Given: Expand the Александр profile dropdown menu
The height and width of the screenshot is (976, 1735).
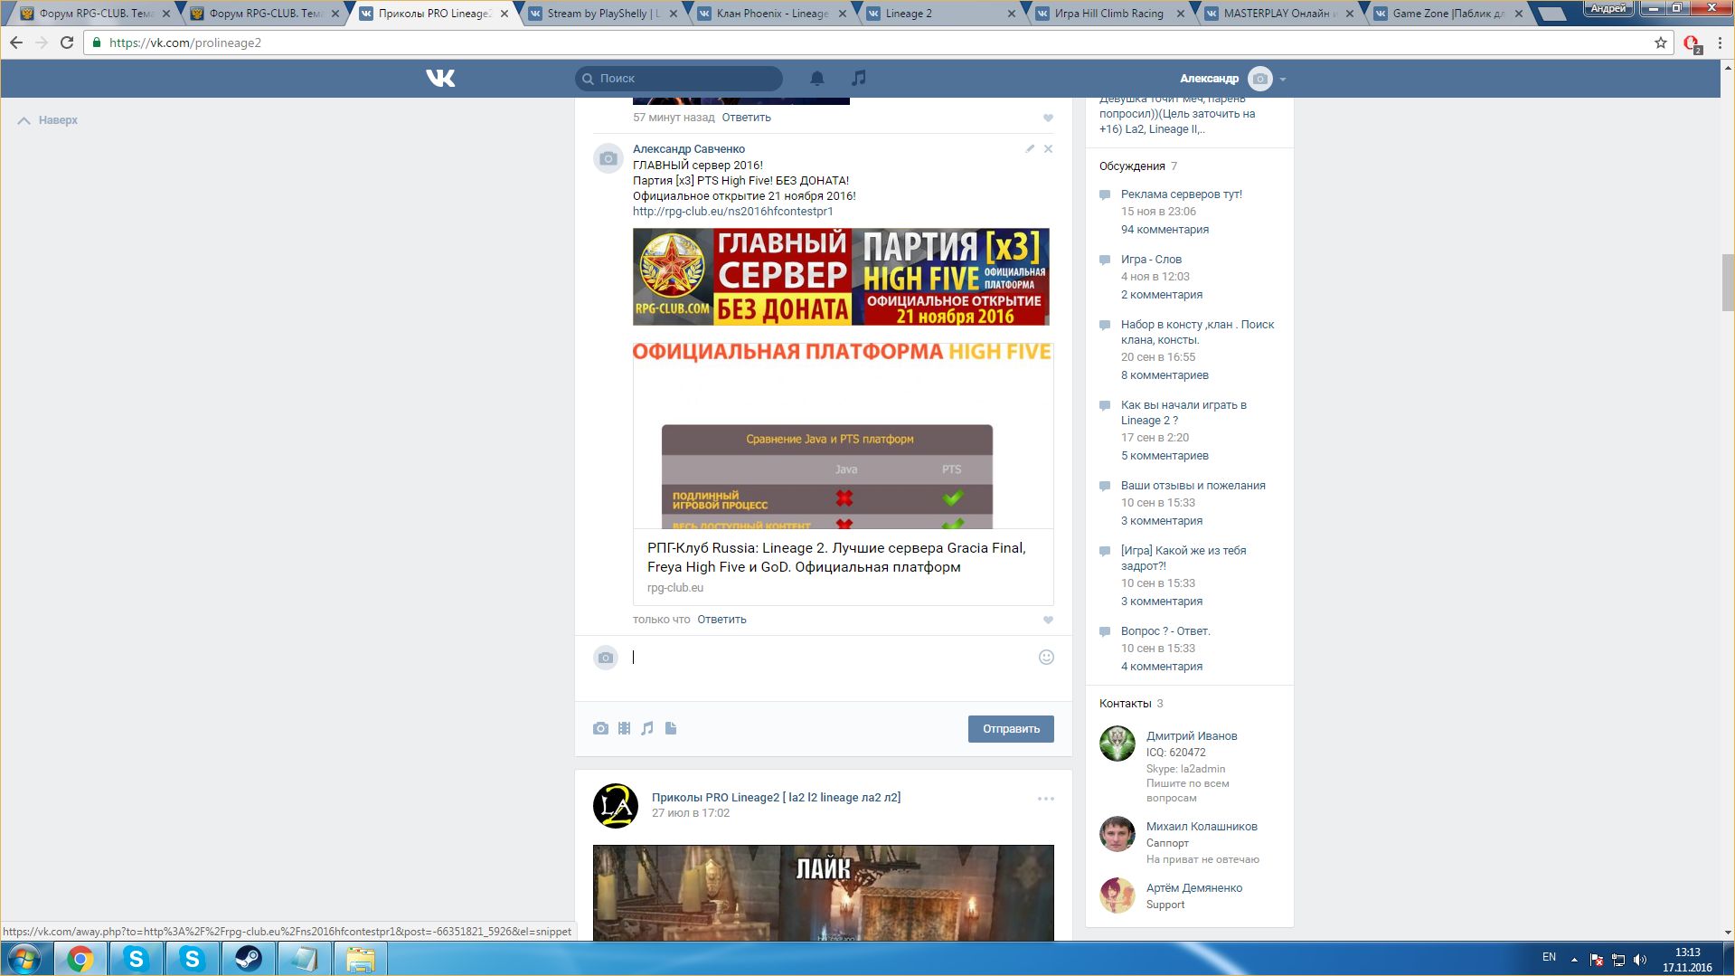Looking at the screenshot, I should [1283, 80].
